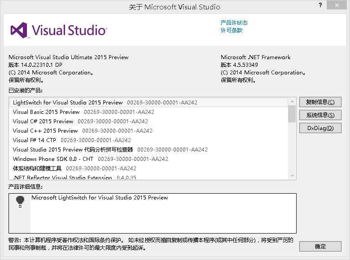This screenshot has height=260, width=350.
Task: Click the 产品详细信息 label
Action: (x=26, y=186)
